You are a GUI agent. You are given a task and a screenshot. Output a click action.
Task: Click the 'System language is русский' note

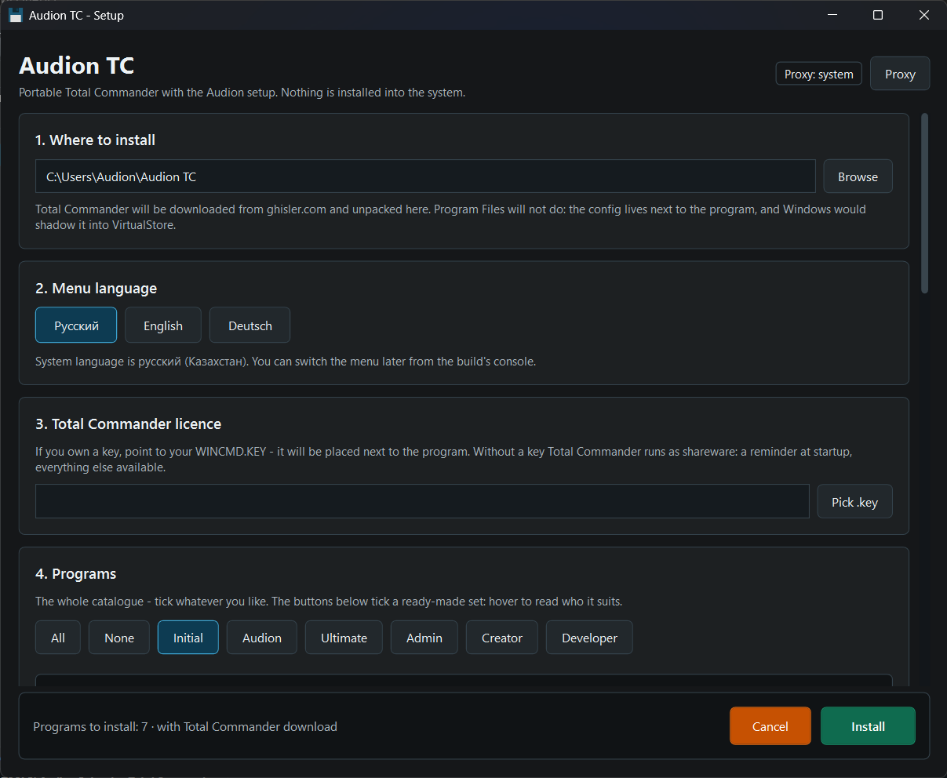pos(286,362)
